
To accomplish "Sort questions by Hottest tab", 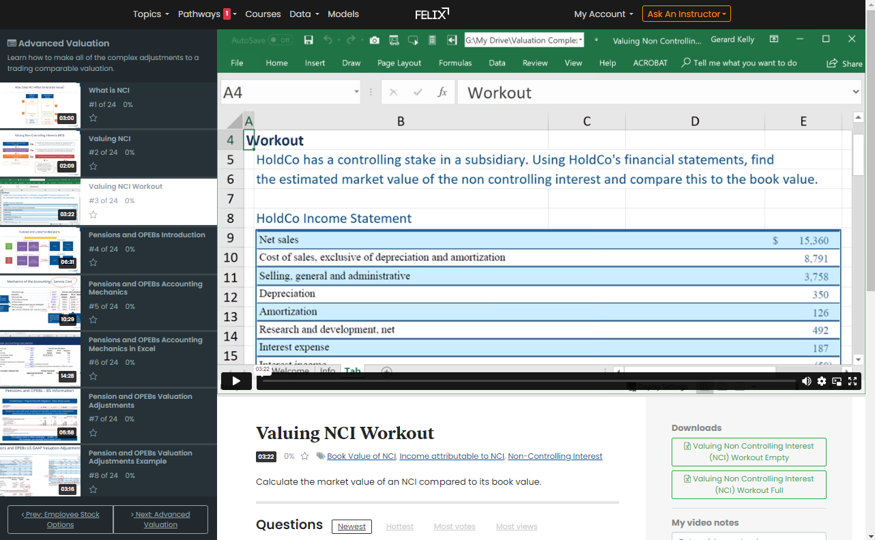I will tap(399, 526).
